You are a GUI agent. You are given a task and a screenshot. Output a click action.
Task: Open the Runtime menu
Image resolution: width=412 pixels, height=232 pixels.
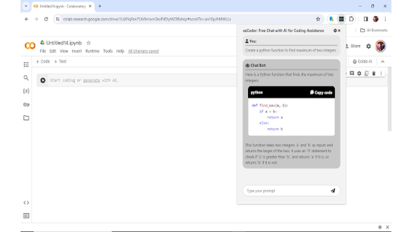tap(92, 51)
